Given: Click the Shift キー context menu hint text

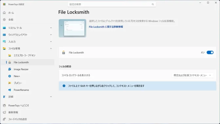Looking at the screenshot, I should pos(106,86).
